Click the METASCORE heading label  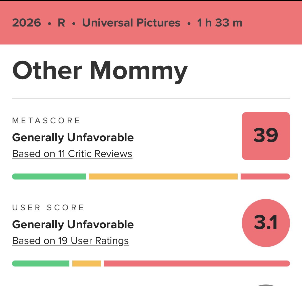46,121
